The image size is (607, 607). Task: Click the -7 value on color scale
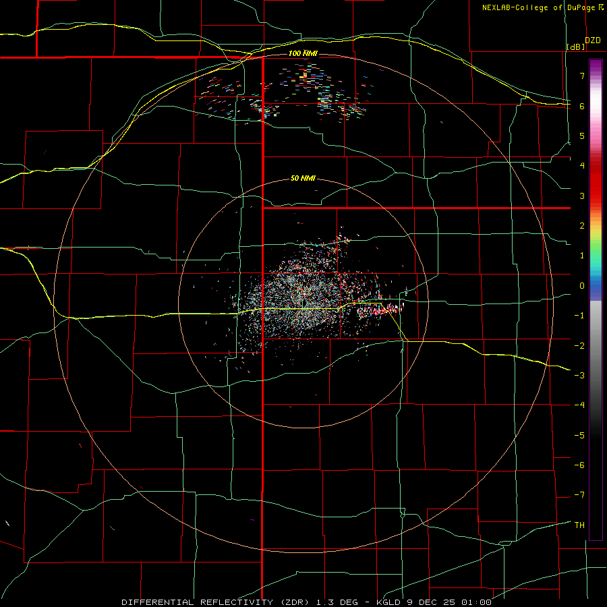click(x=579, y=495)
